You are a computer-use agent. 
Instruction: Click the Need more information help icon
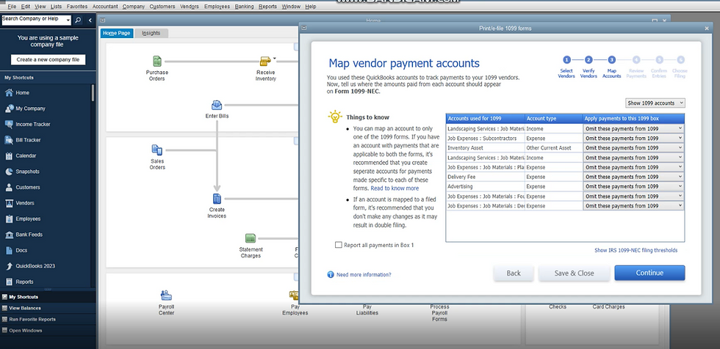click(x=330, y=275)
